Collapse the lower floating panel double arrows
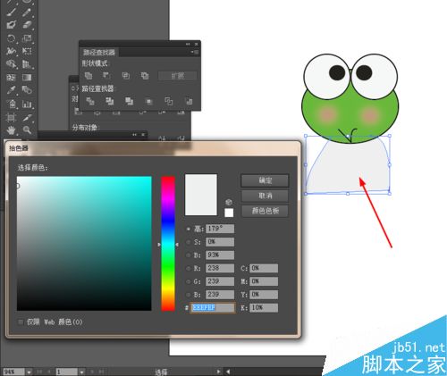447x376 pixels. coord(134,135)
